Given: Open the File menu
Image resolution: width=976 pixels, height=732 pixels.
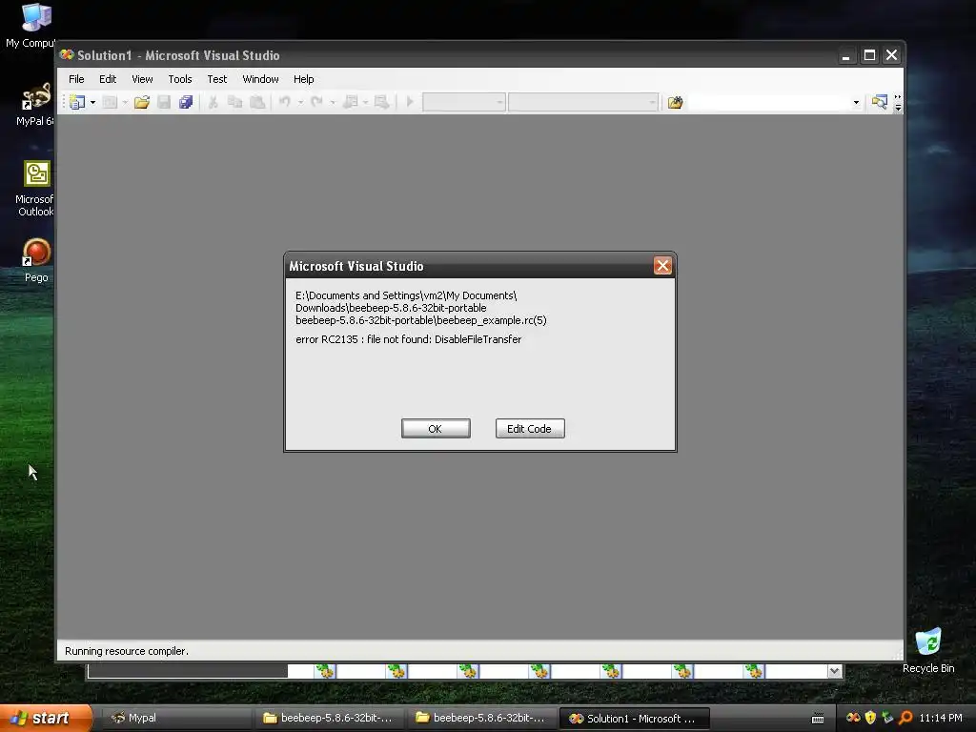Looking at the screenshot, I should [76, 79].
